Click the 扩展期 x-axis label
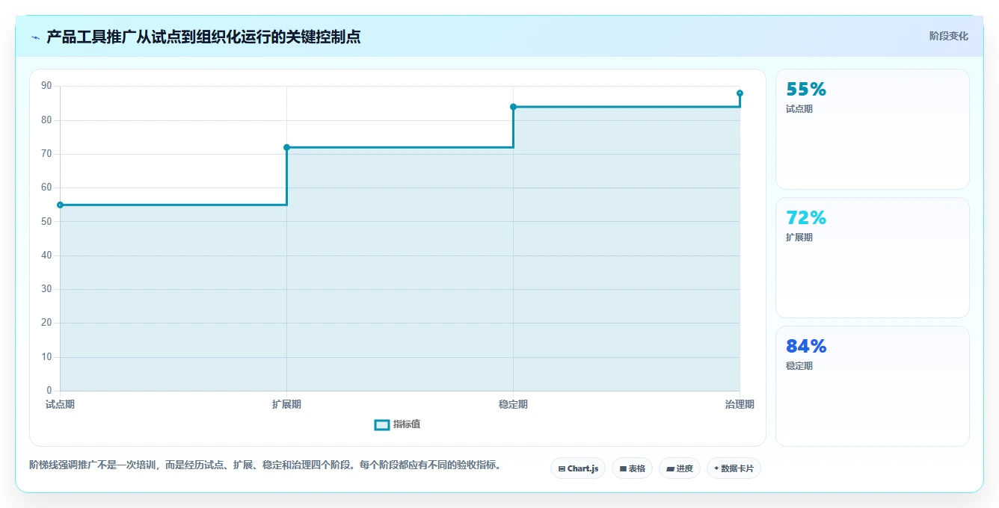 point(286,404)
